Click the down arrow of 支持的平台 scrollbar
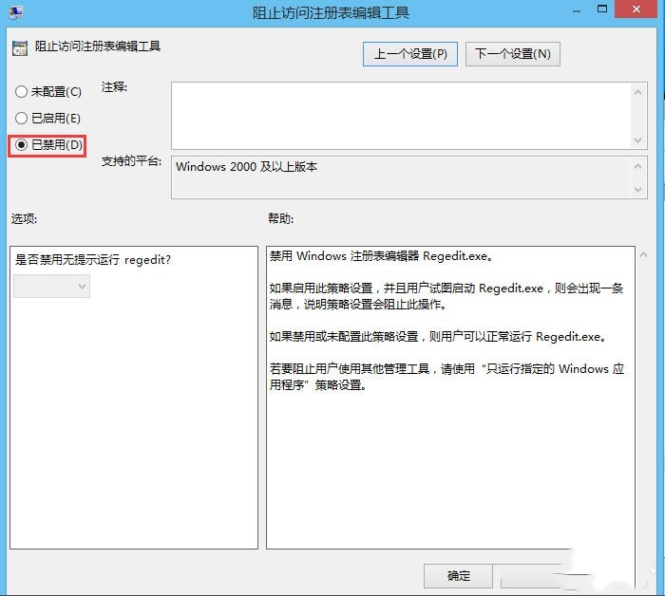The image size is (665, 596). point(639,190)
